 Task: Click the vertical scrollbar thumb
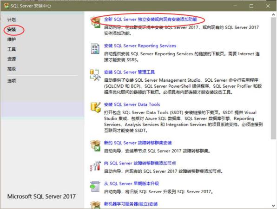click(273, 78)
